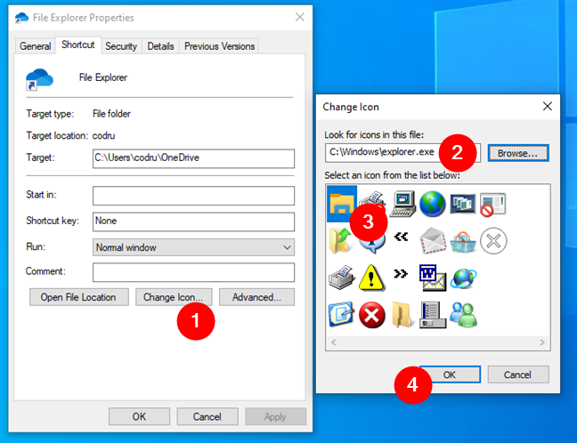Screen dimensions: 577x443
Task: Pick the computer monitor with keyboard icon
Action: click(402, 204)
